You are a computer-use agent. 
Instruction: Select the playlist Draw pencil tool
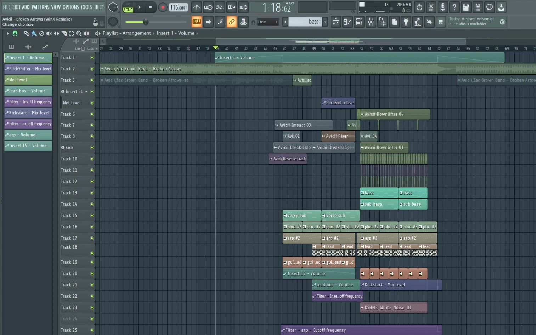click(27, 33)
